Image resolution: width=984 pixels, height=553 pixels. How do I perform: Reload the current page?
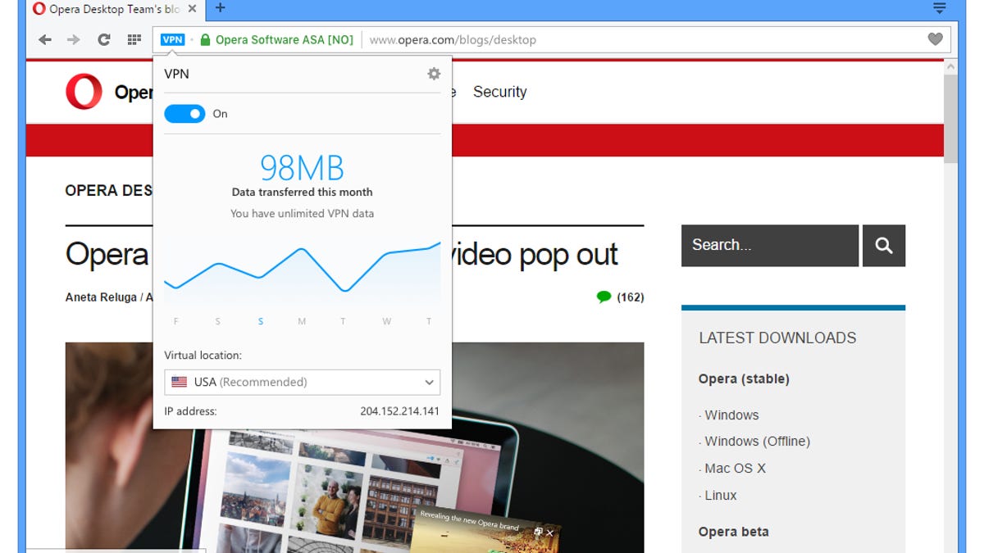pos(103,39)
